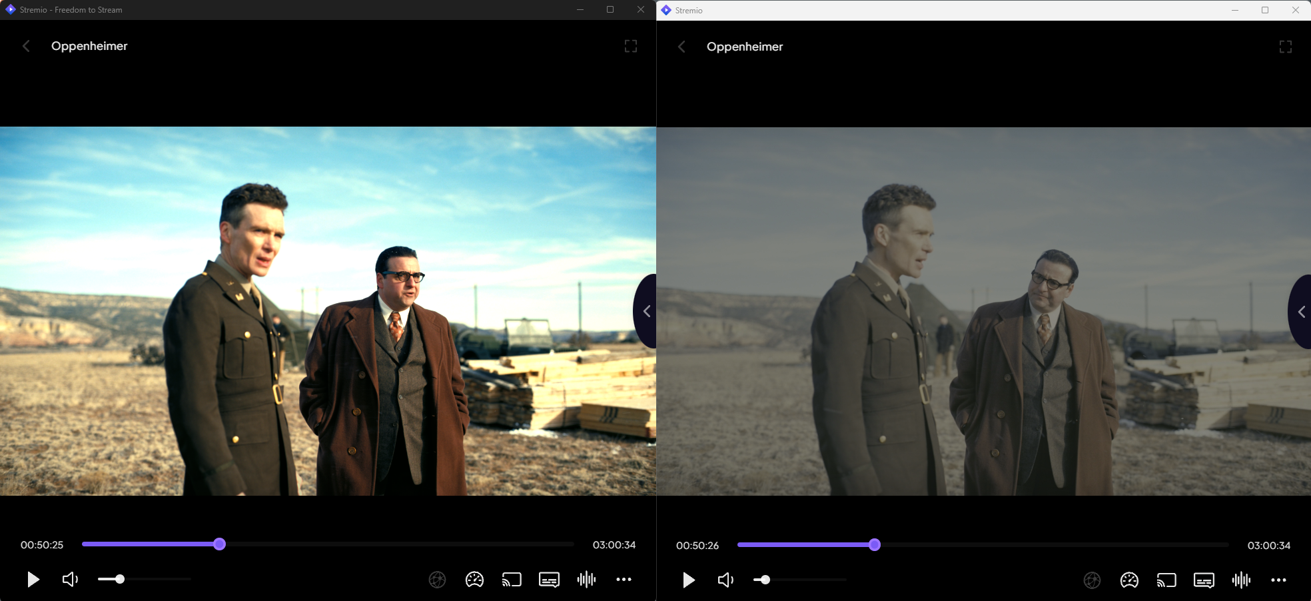This screenshot has height=601, width=1311.
Task: Open audio tracks menu in right window
Action: pyautogui.click(x=1241, y=580)
